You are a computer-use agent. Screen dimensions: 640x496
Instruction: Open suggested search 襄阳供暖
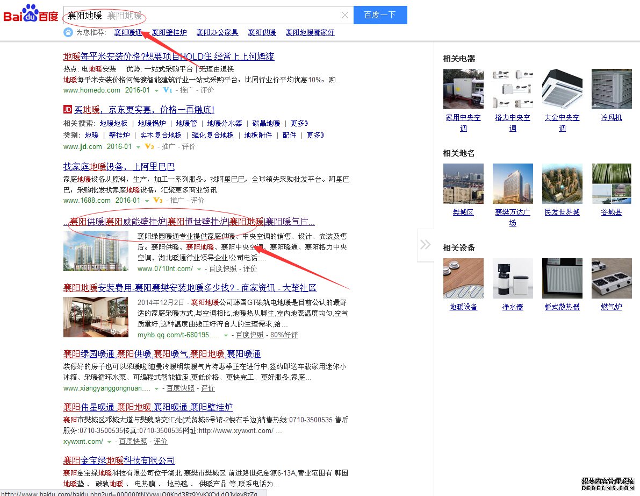click(262, 32)
